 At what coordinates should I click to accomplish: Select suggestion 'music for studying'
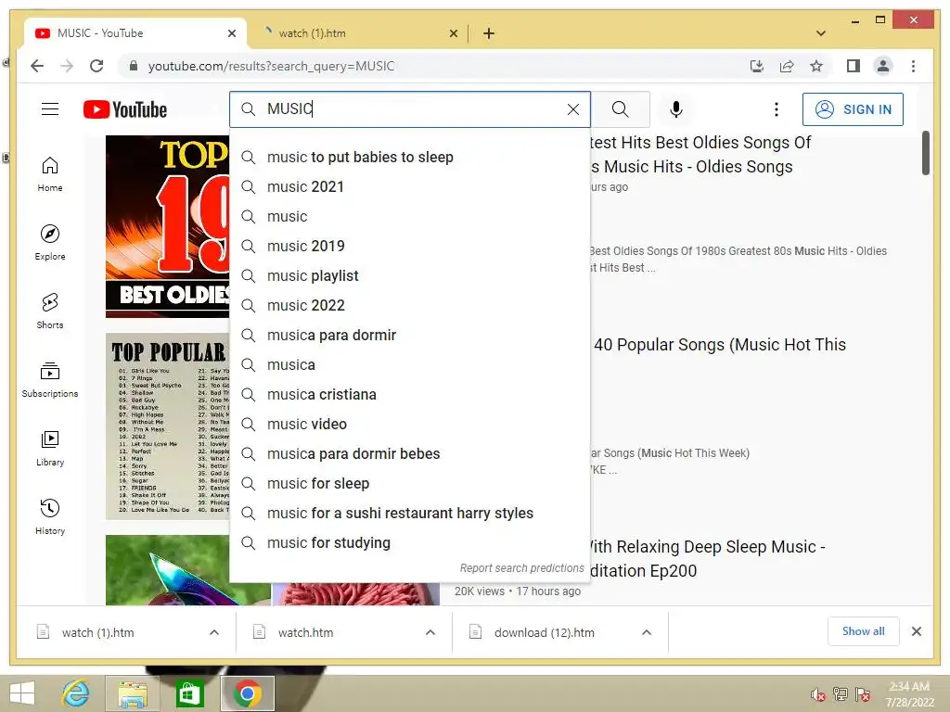pos(409,543)
